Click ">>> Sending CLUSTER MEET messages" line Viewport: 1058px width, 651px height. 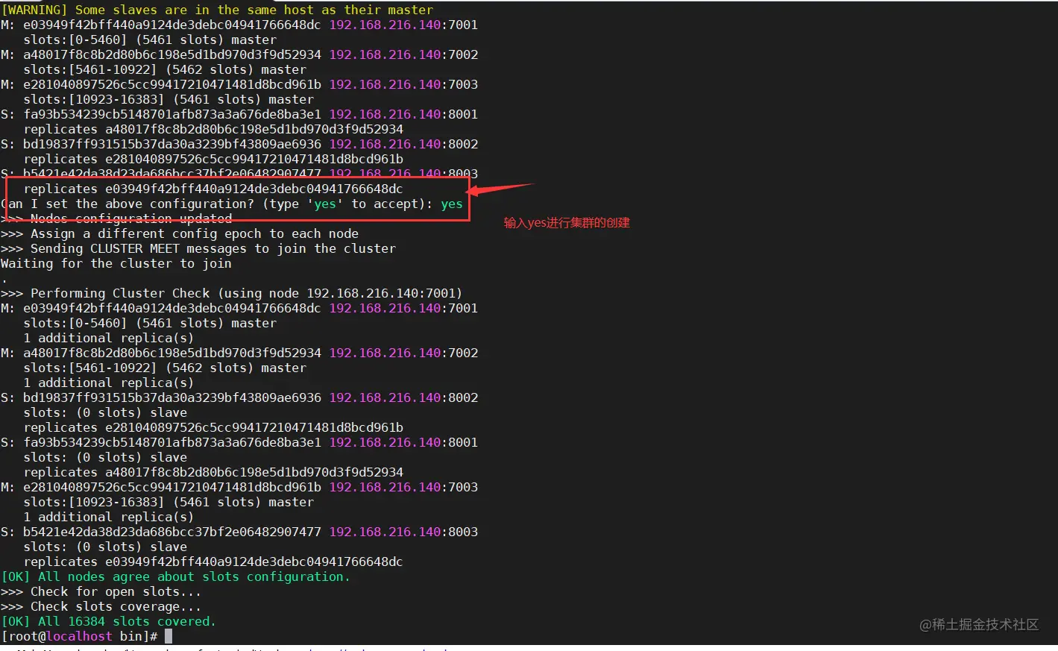[x=198, y=248]
